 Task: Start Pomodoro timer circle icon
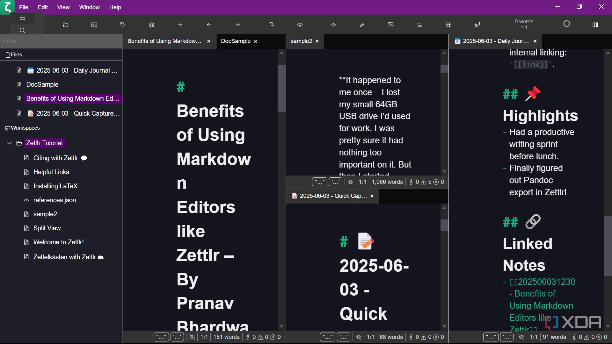(567, 24)
